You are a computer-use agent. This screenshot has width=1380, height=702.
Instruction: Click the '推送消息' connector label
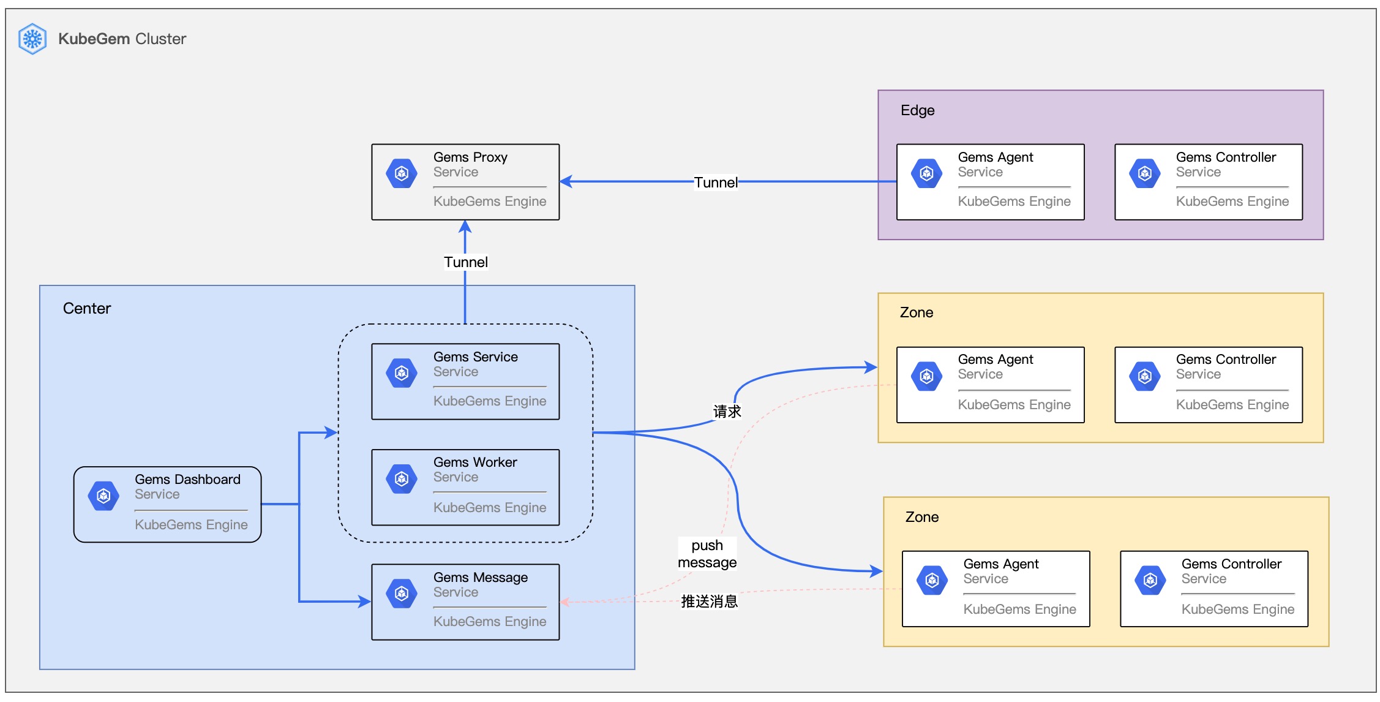point(709,601)
